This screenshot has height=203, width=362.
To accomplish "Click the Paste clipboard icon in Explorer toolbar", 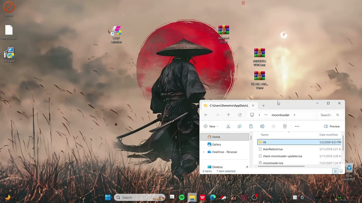I will tap(251, 126).
